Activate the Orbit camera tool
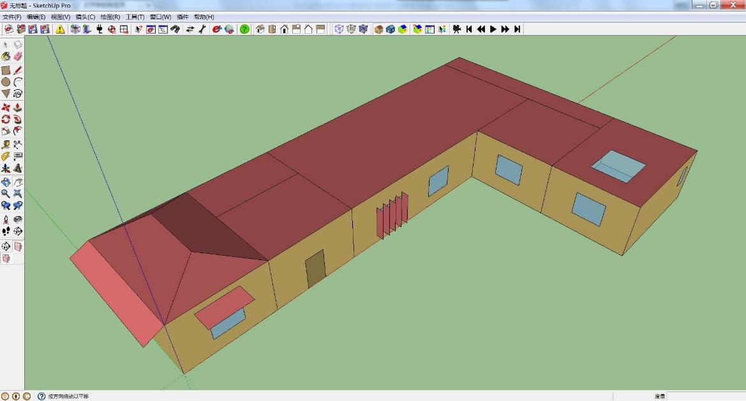Screen dimensions: 746x401 click(6, 182)
